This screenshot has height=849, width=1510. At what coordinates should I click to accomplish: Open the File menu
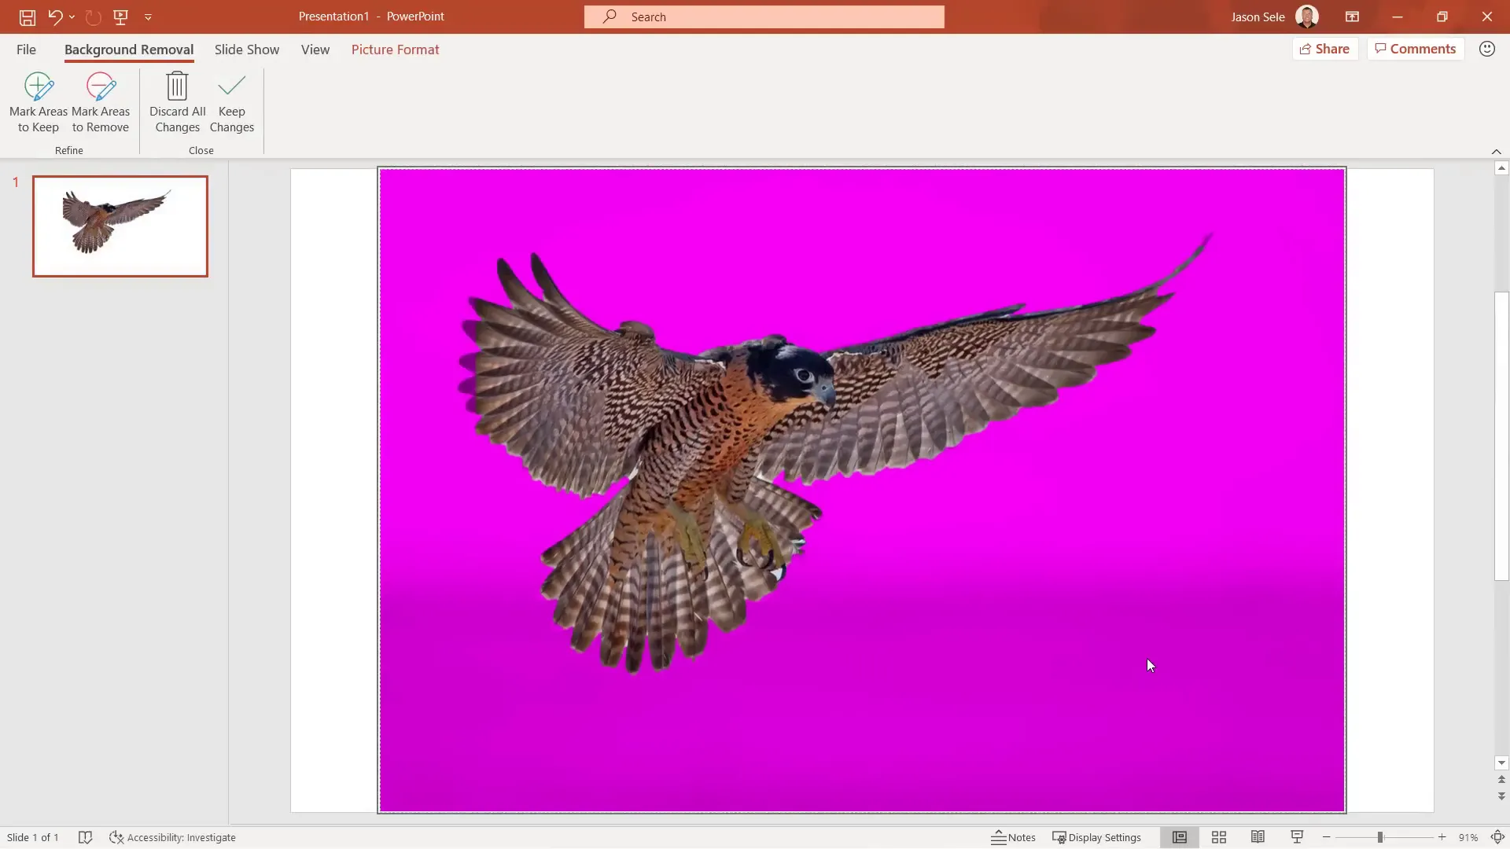(26, 50)
